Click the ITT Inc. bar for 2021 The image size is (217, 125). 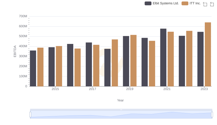tap(171, 59)
